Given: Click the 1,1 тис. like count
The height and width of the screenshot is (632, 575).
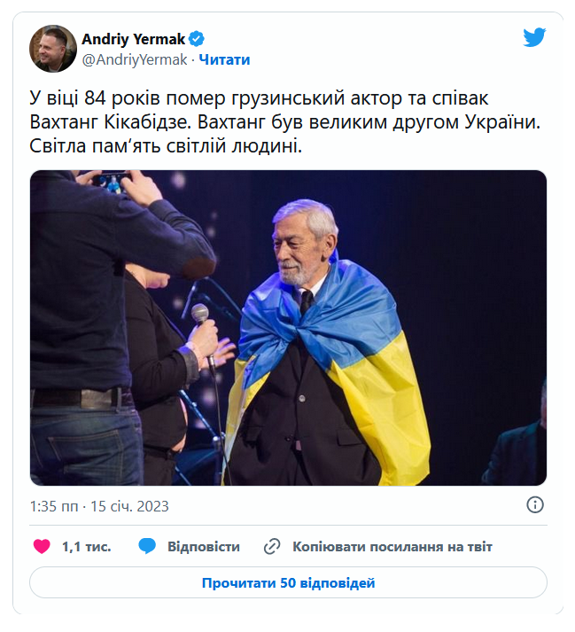Looking at the screenshot, I should (86, 547).
